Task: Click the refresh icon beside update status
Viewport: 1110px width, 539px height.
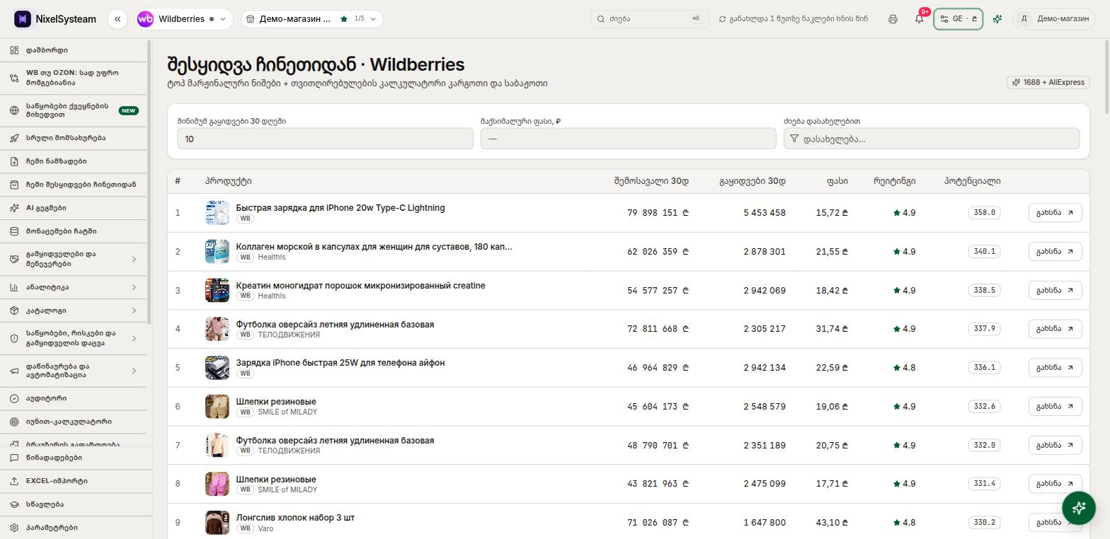Action: coord(722,19)
